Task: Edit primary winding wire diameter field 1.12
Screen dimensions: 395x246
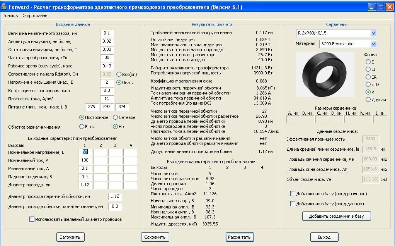Action: [x=115, y=196]
